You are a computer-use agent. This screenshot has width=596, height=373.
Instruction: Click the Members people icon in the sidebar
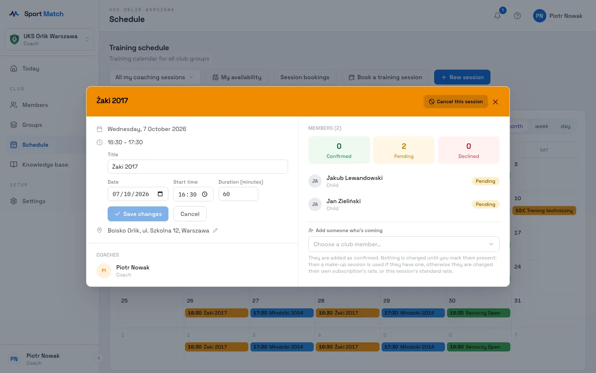(x=14, y=105)
